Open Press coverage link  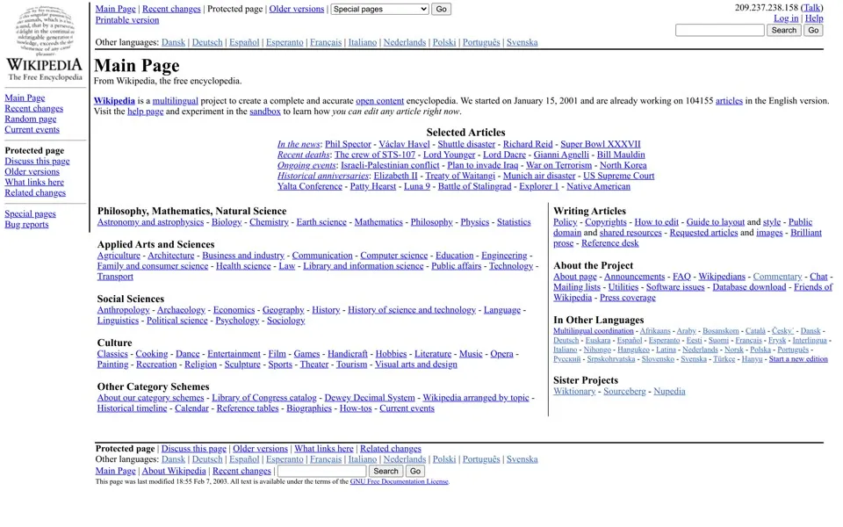(x=628, y=298)
